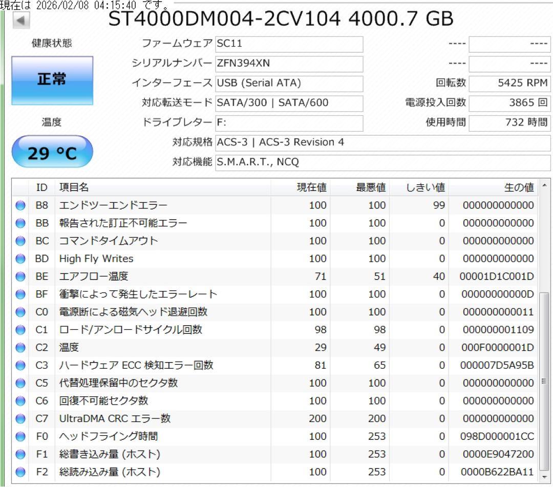Select the status indicator for BE エアフロー温度
Screen dimensions: 553x487
click(20, 277)
